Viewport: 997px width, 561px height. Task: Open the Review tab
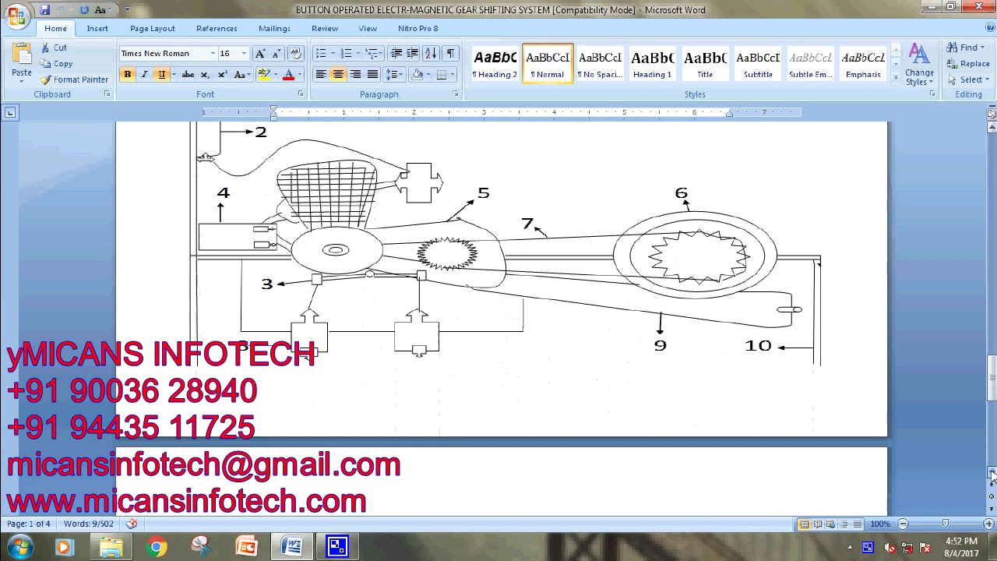[325, 29]
